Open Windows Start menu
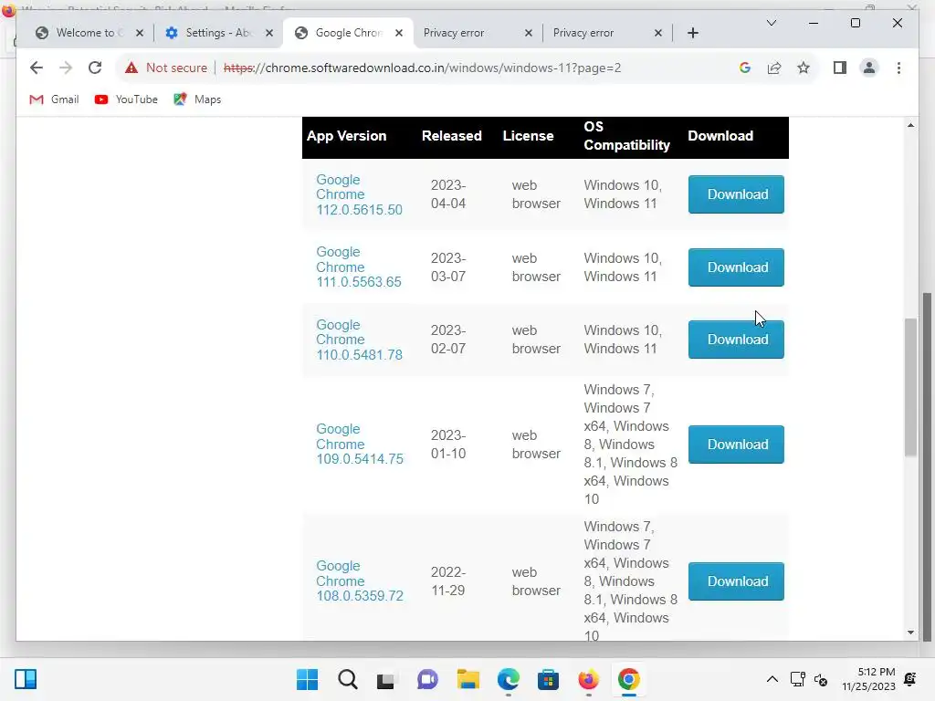Image resolution: width=935 pixels, height=701 pixels. 307,679
